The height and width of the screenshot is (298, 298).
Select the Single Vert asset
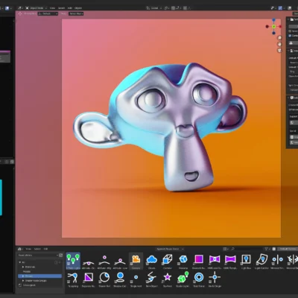(x=136, y=279)
